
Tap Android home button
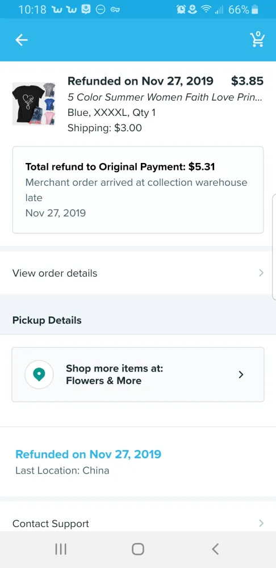pos(138,549)
